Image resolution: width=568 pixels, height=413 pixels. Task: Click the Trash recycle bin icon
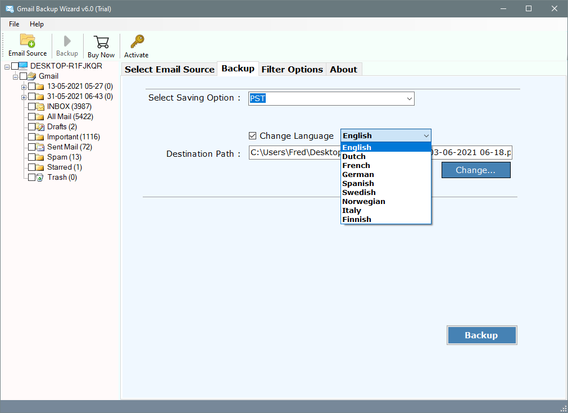[x=40, y=178]
